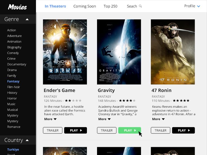
Task: Select Turkiye under Country
Action: [x=13, y=149]
